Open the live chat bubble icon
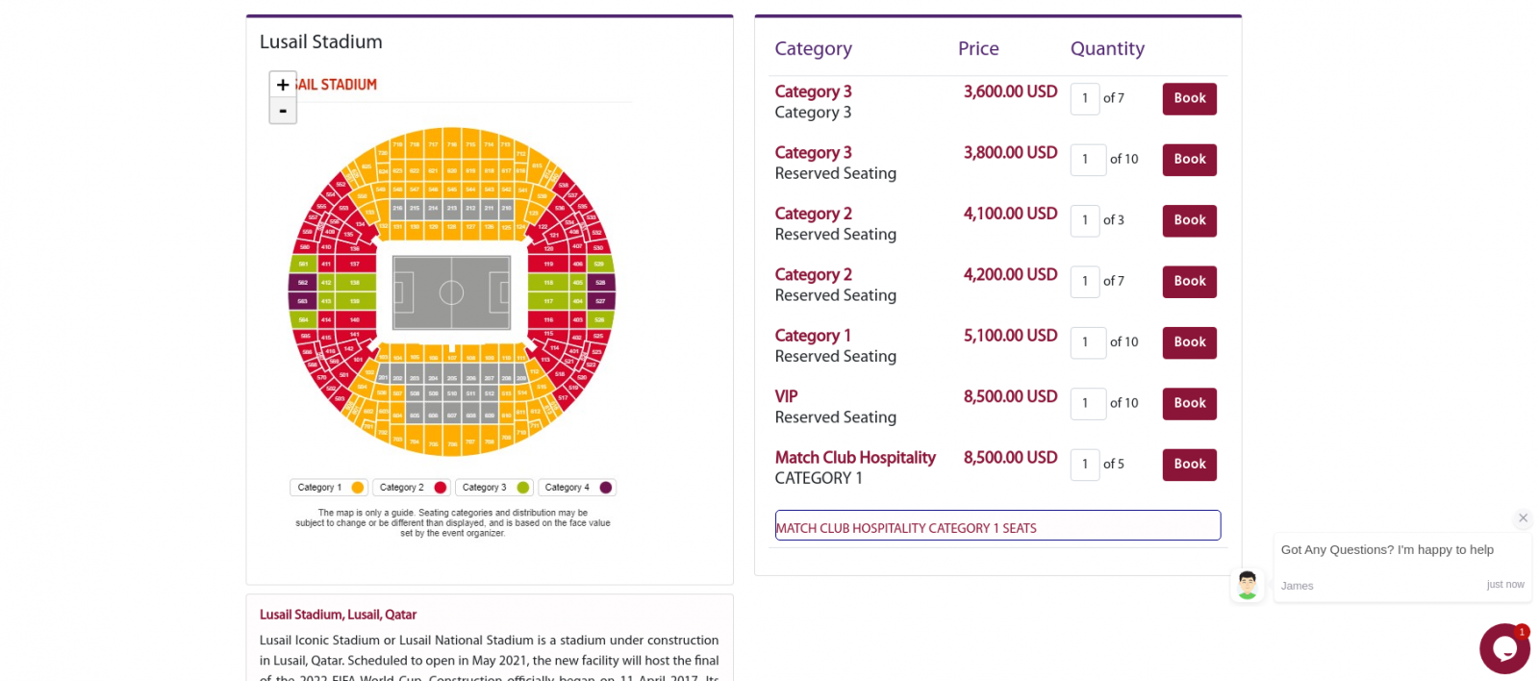Image resolution: width=1539 pixels, height=681 pixels. (1503, 649)
